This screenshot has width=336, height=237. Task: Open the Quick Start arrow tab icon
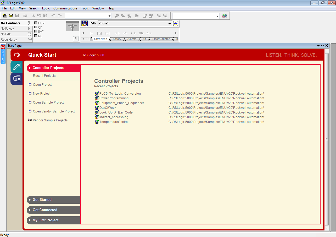coord(17,55)
